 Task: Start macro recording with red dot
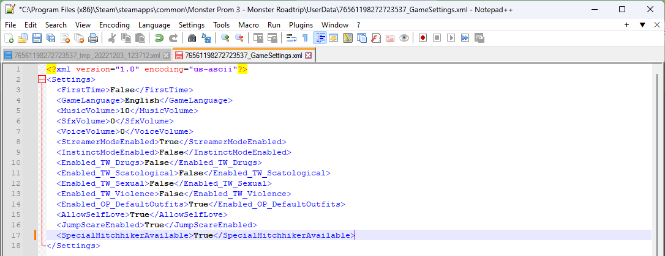423,38
